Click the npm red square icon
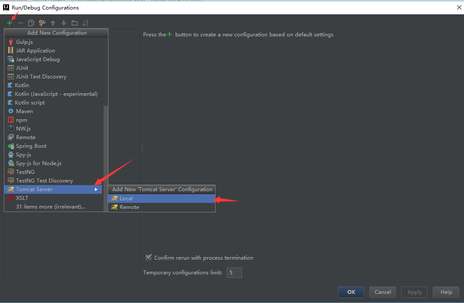Image resolution: width=464 pixels, height=303 pixels. point(11,120)
